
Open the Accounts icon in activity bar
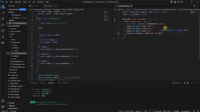(x=3, y=101)
